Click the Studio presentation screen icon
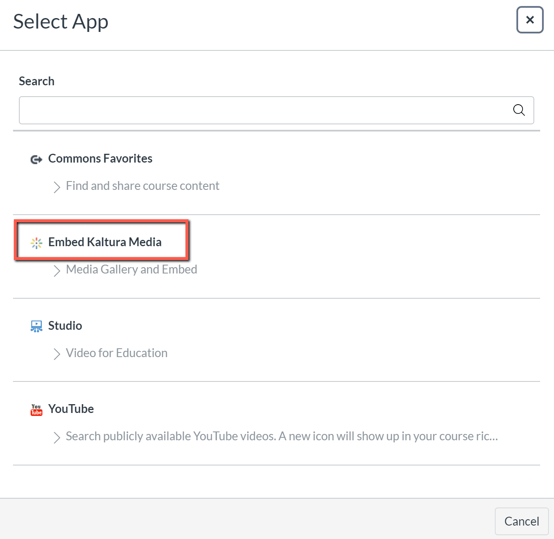The image size is (554, 539). (x=37, y=326)
